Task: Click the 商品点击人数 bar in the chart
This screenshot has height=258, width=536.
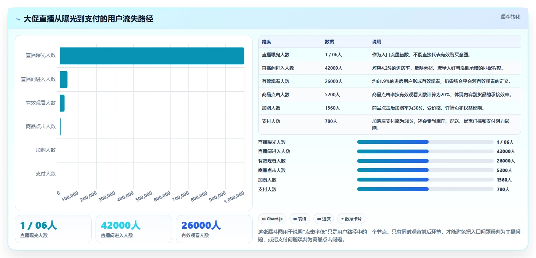Action: tap(60, 127)
